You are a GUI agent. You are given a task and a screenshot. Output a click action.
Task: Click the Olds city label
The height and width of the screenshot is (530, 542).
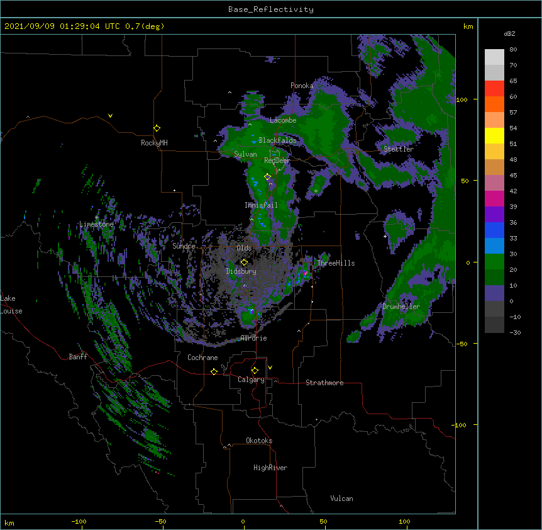244,248
